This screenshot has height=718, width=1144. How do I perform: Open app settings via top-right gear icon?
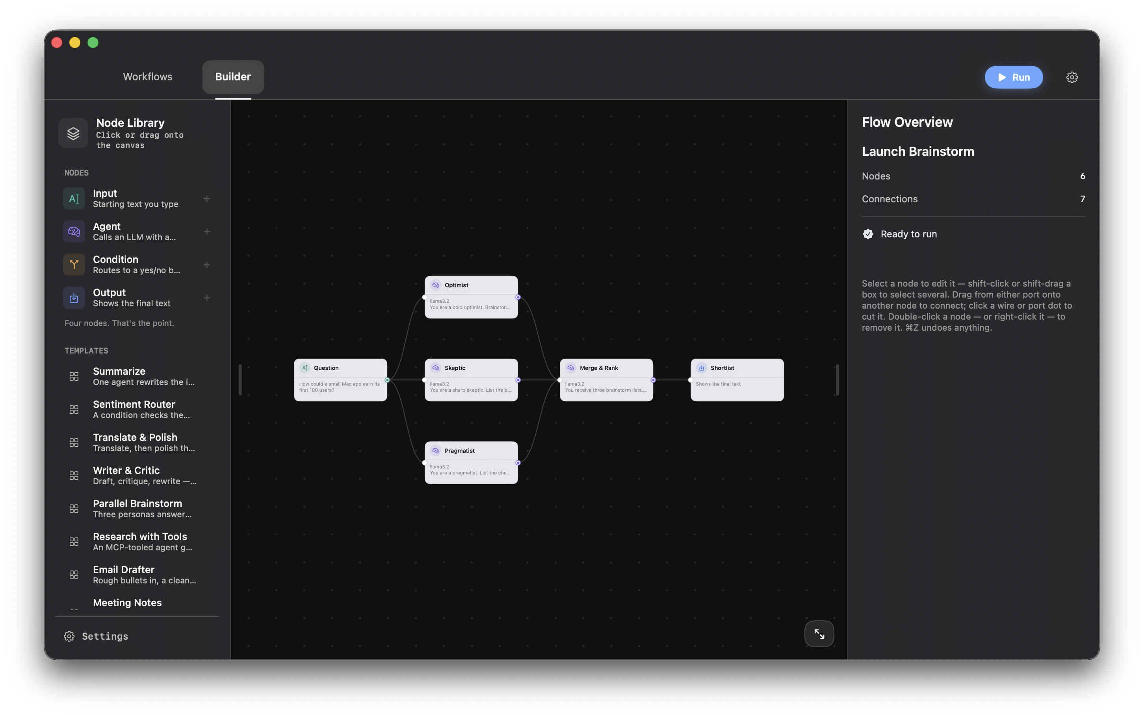coord(1072,77)
